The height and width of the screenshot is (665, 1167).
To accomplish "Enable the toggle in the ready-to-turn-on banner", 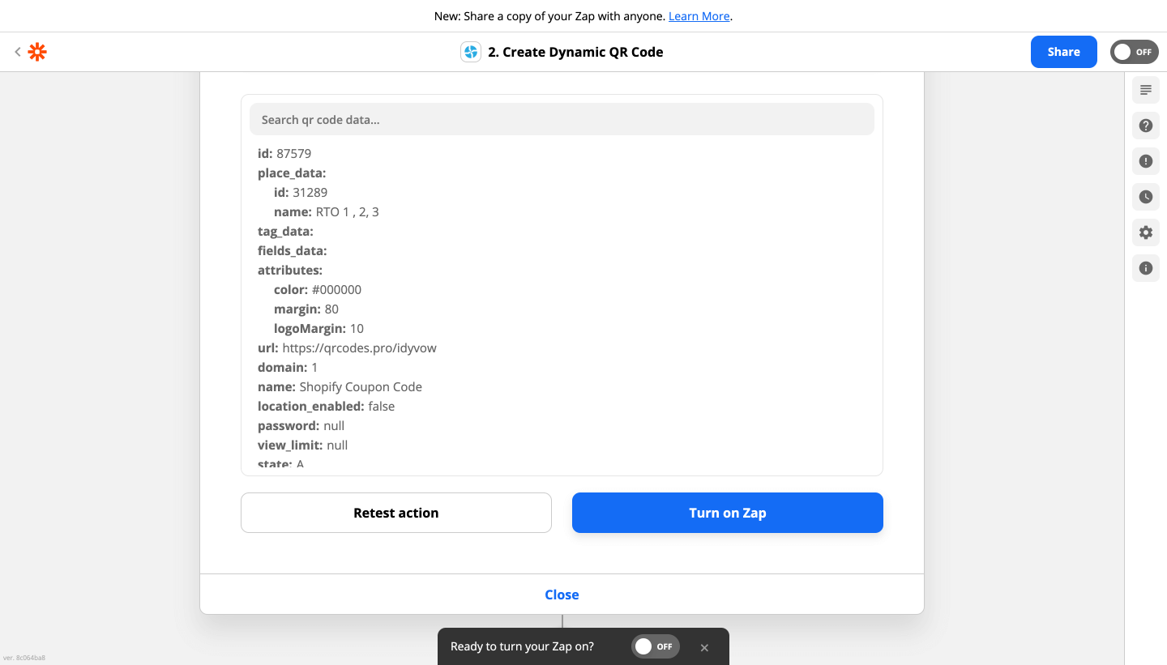I will [655, 646].
